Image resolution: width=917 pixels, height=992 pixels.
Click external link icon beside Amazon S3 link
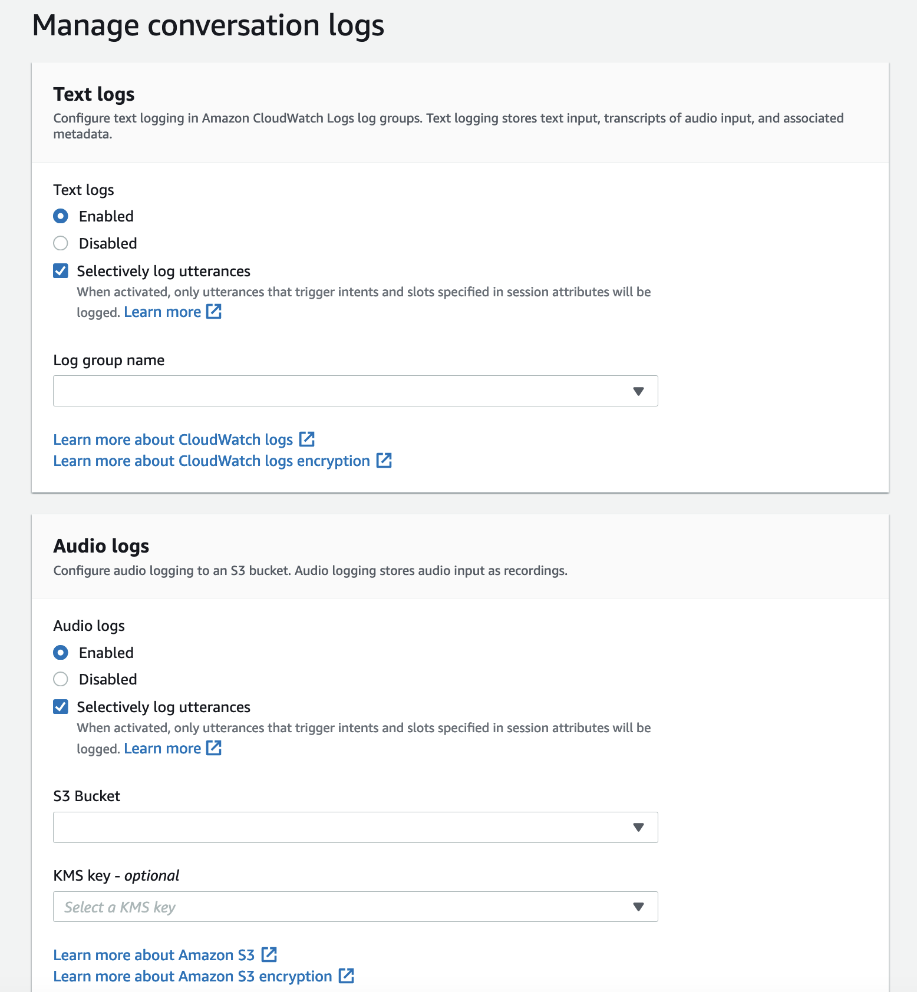(269, 955)
